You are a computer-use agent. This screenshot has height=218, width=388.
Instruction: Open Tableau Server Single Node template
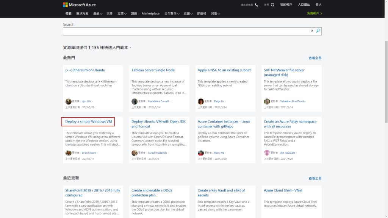pyautogui.click(x=153, y=70)
